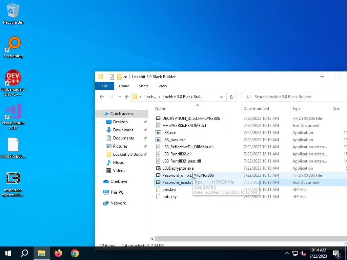Launch the Everything search desktop shortcut

[x=13, y=47]
